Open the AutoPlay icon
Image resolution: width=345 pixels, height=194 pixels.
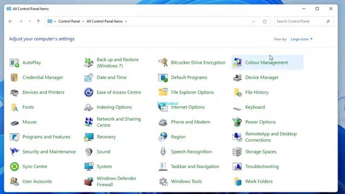coord(15,63)
